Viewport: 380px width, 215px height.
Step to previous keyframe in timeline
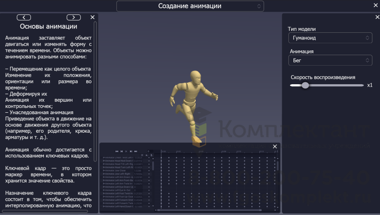[122, 151]
